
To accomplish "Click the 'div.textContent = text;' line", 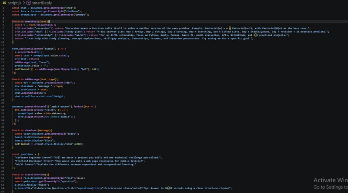I will 31,89.
